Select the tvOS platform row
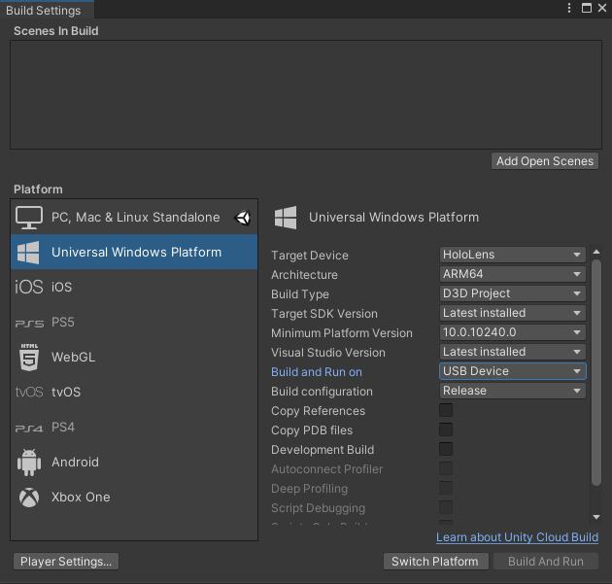 [134, 392]
